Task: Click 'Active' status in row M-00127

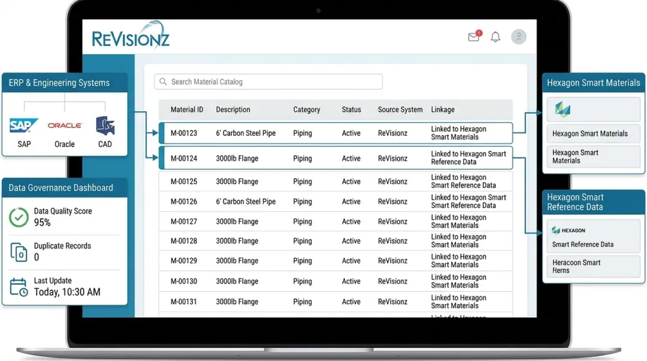Action: pyautogui.click(x=351, y=221)
